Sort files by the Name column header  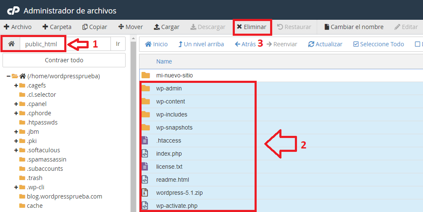[x=164, y=61]
